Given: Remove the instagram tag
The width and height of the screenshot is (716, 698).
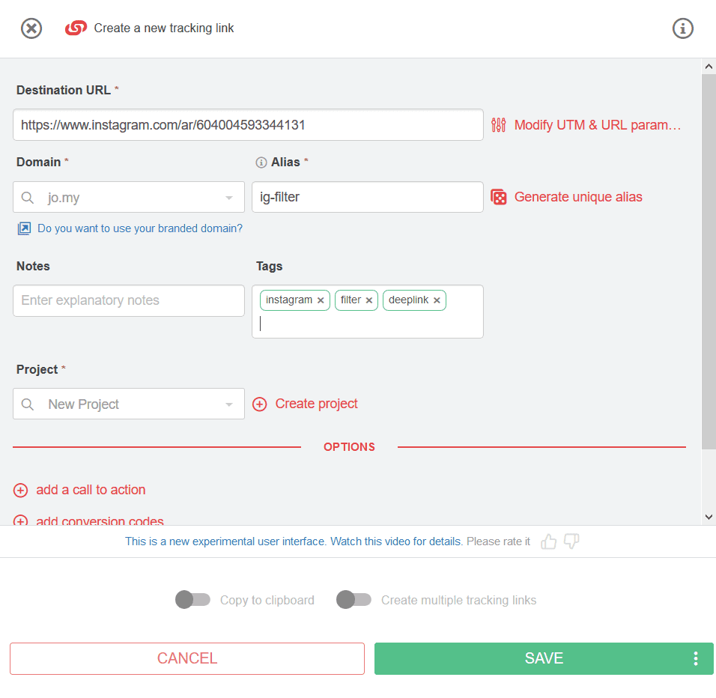Looking at the screenshot, I should pos(321,300).
